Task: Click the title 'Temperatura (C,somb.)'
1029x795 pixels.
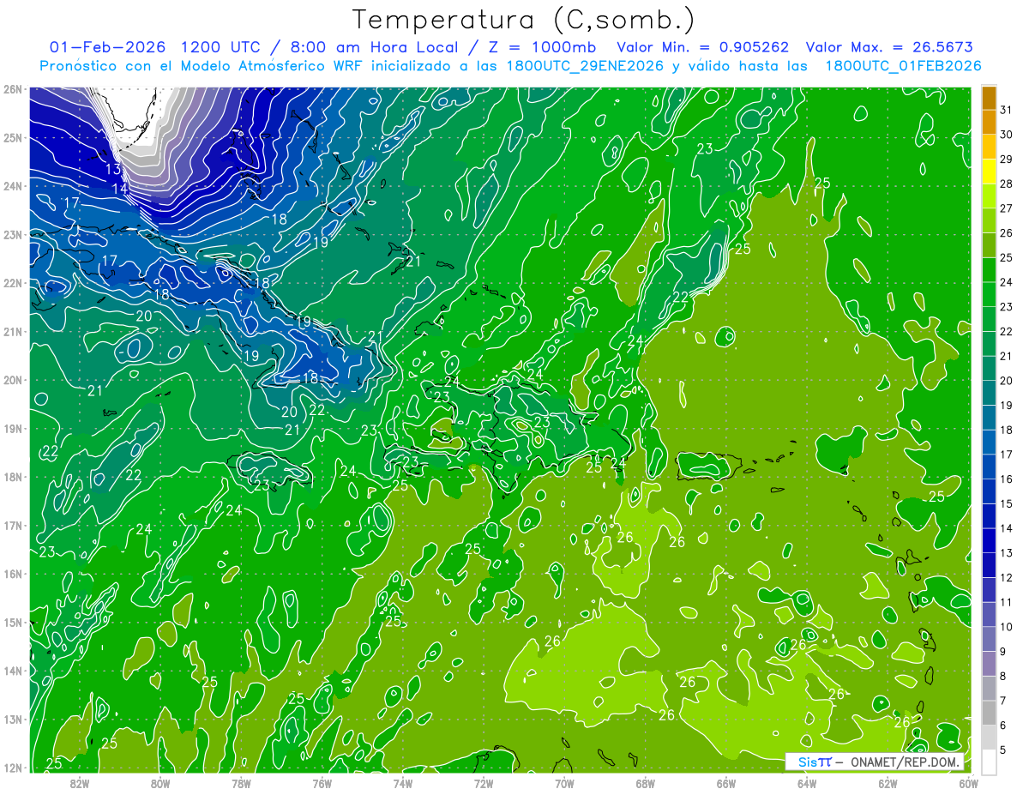Action: (523, 20)
